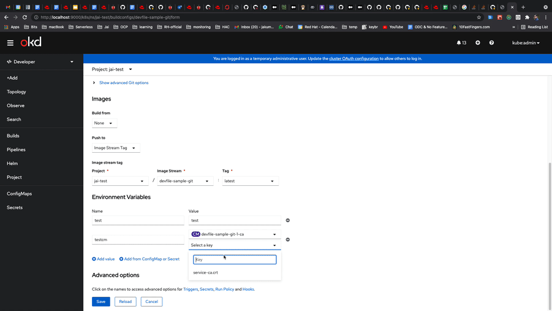
Task: Click the OKD logo
Action: pos(31,42)
